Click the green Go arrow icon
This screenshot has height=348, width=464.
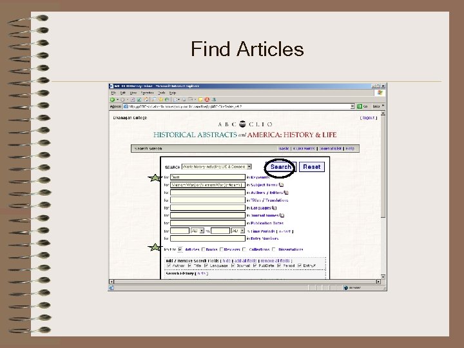360,106
